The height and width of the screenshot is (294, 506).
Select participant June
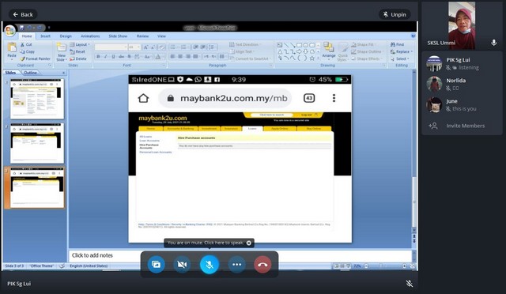coord(462,105)
